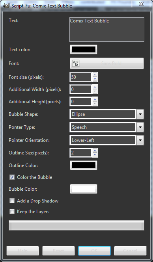
Task: Open the Text color swatch
Action: (84, 50)
